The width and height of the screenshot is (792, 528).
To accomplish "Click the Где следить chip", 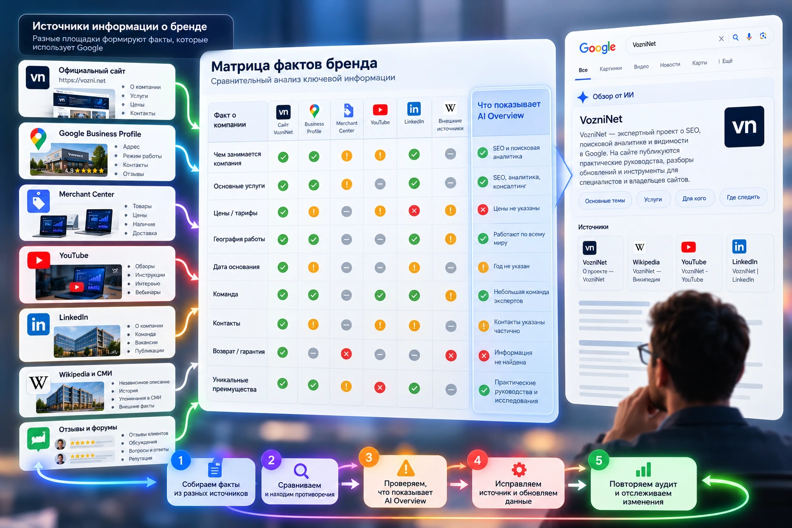I will [x=744, y=197].
